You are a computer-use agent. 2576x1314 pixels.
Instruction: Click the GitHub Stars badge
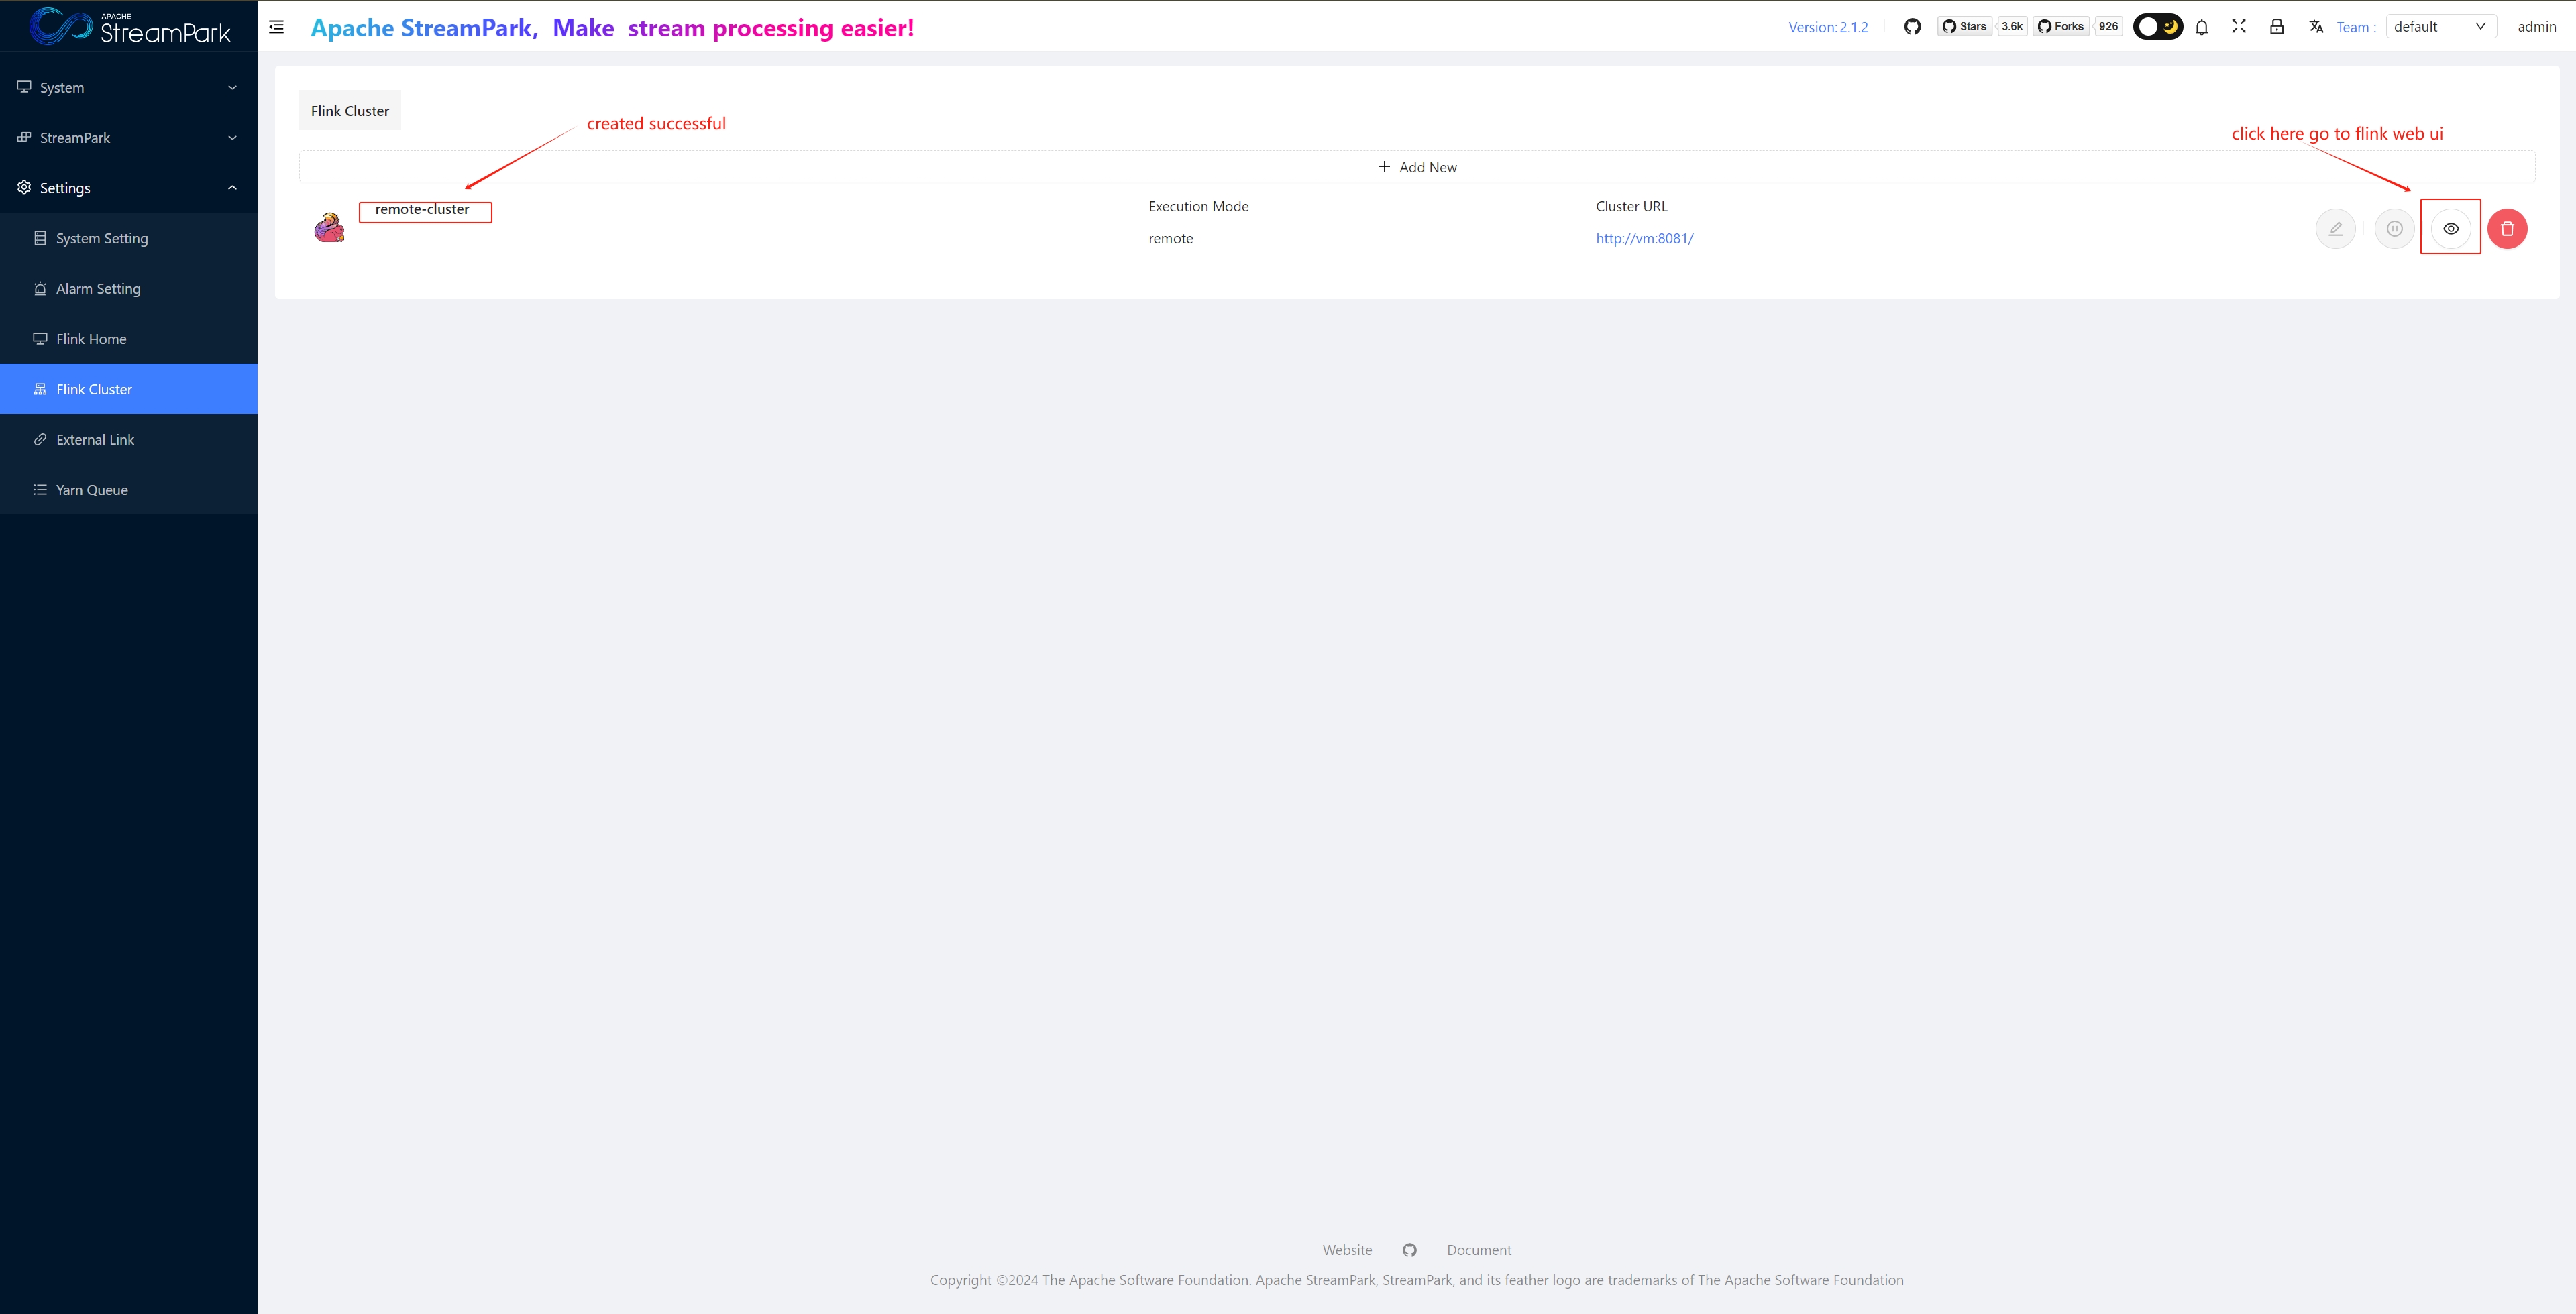[1965, 27]
